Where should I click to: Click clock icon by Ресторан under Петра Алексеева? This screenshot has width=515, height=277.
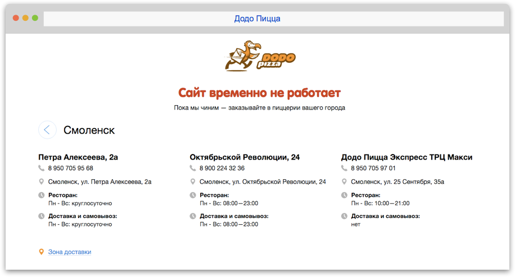click(x=42, y=195)
